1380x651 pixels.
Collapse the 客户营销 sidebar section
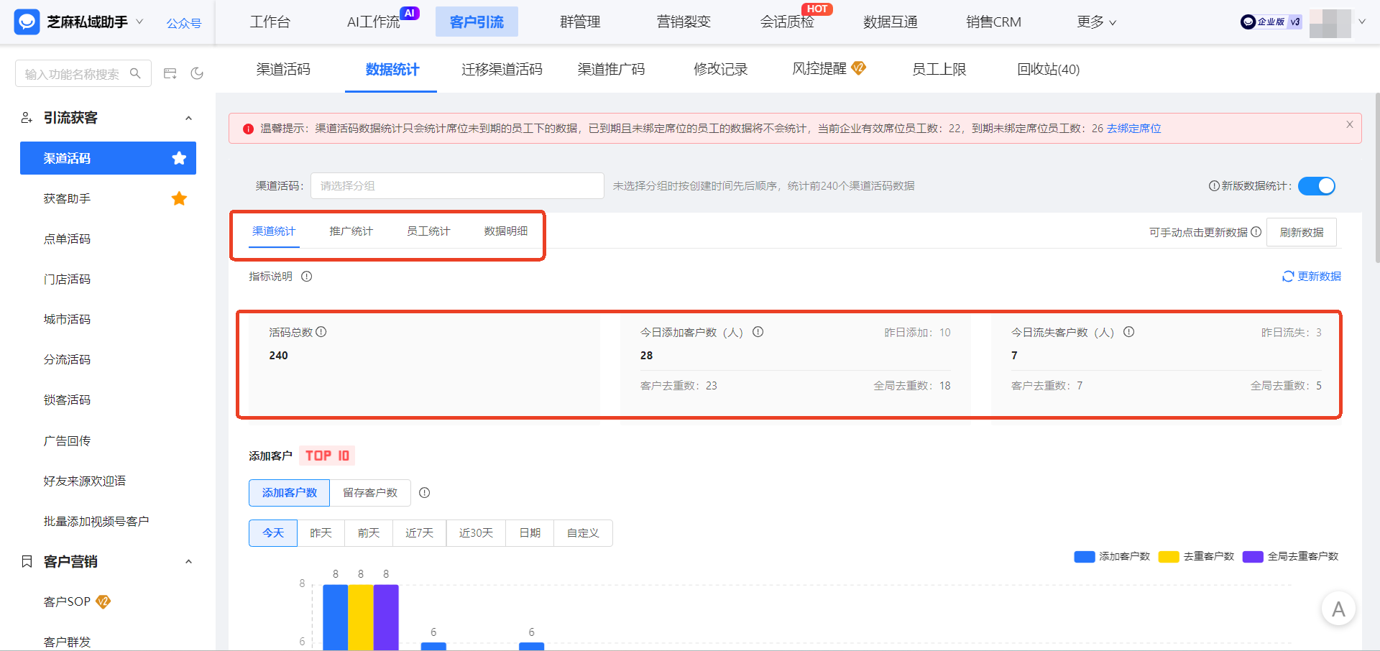click(x=188, y=562)
